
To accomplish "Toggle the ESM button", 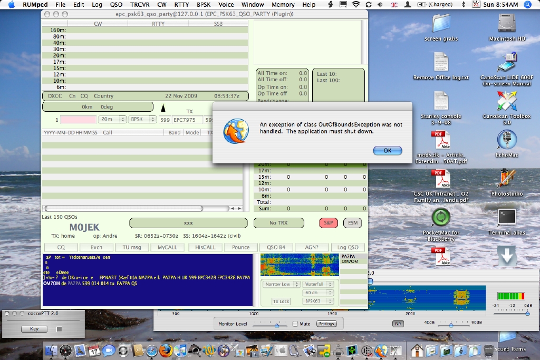I will pos(353,223).
